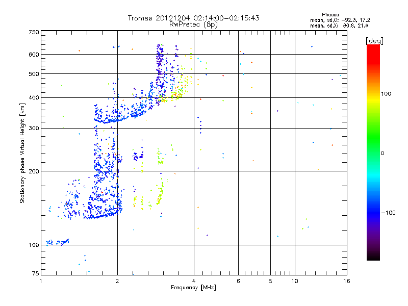
Task: Click the 'mean, sd,X: 80.8, 21.6' line
Action: (x=339, y=26)
